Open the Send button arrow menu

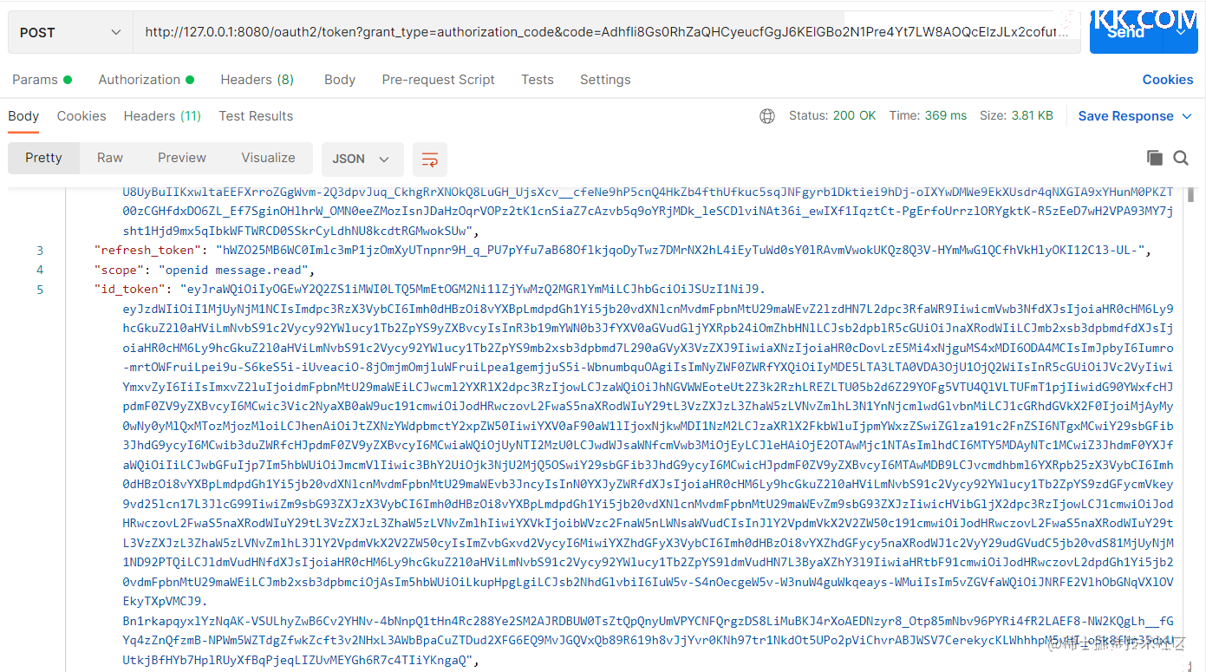(x=1181, y=33)
